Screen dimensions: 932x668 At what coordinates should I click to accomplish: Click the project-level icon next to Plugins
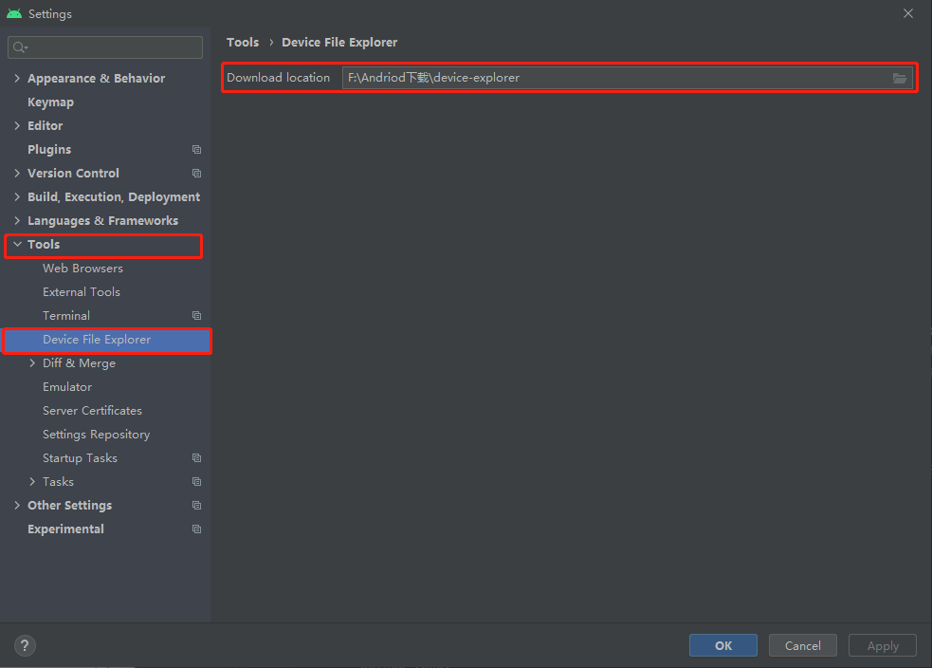(x=197, y=149)
